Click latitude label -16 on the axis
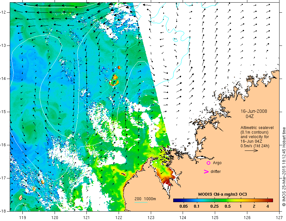The width and height of the screenshot is (286, 221). [x=3, y=145]
